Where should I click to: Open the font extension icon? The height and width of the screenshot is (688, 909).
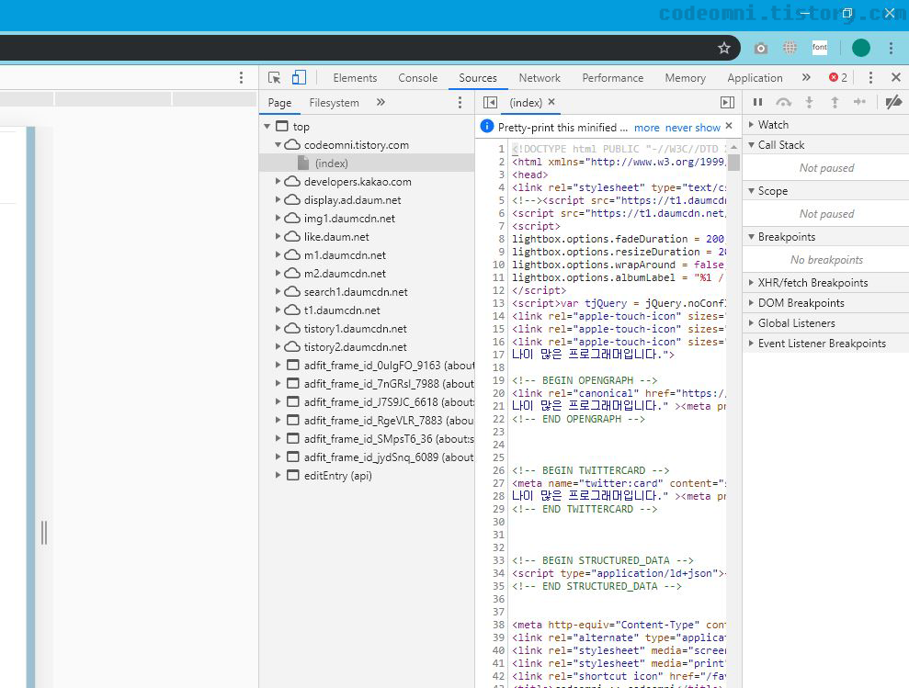coord(820,48)
